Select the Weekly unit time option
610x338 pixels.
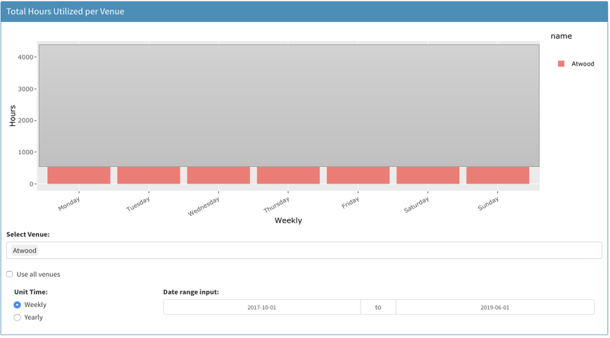(x=18, y=305)
